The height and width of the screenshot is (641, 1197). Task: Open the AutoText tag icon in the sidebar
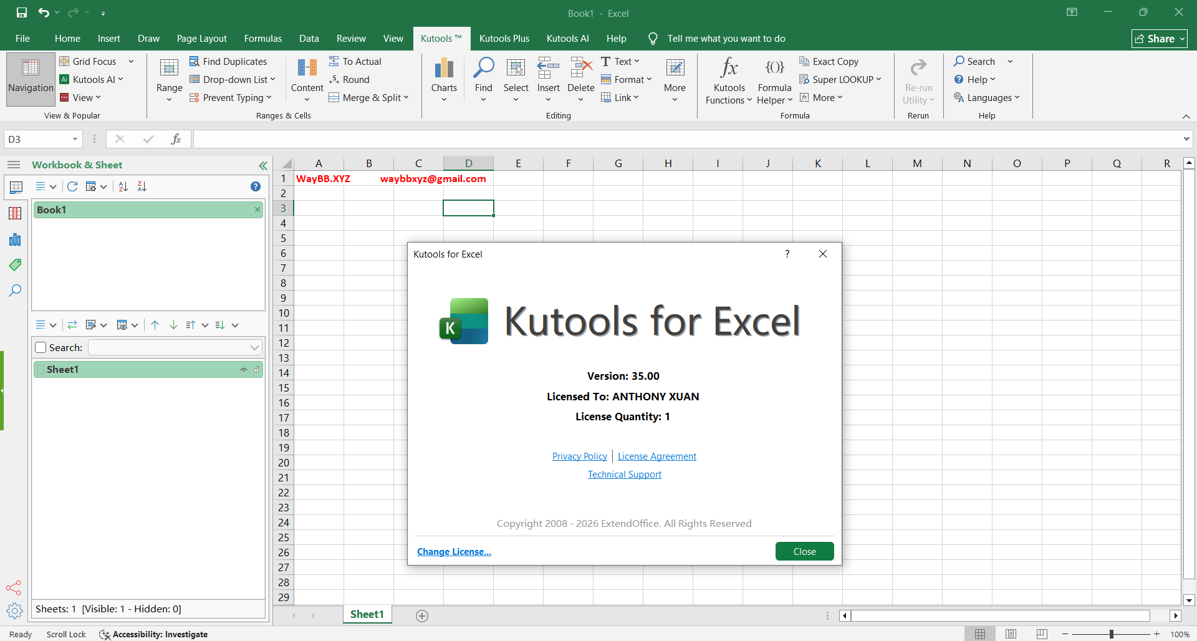point(16,265)
